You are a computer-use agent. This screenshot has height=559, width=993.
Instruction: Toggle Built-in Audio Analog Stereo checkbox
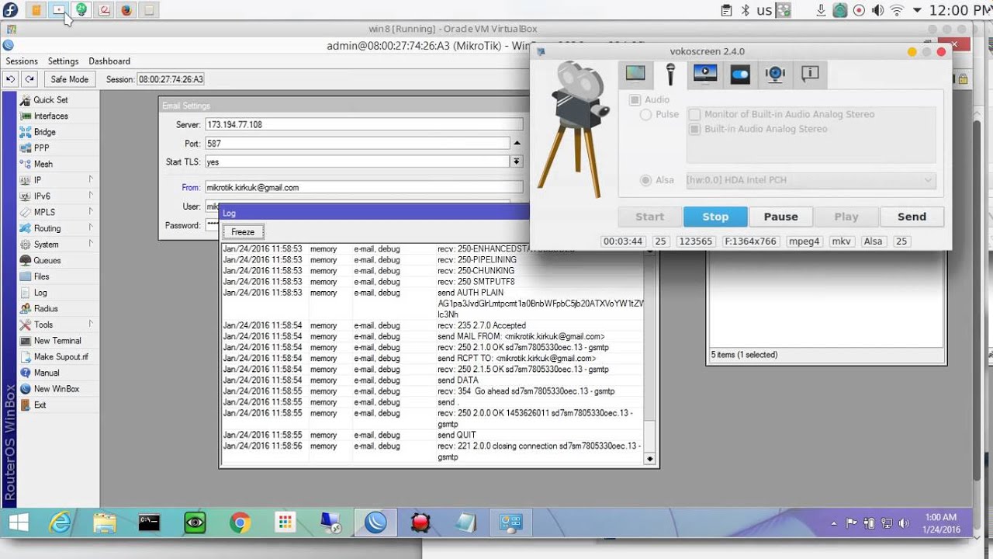694,129
